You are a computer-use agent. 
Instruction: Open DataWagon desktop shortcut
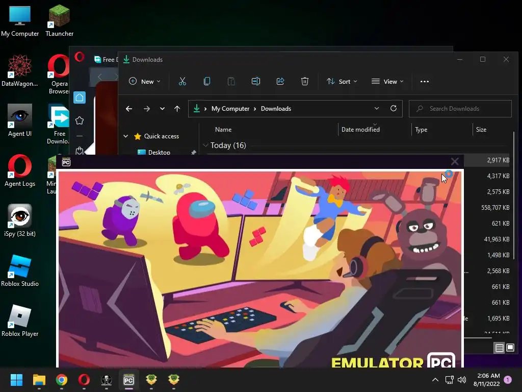click(x=20, y=70)
